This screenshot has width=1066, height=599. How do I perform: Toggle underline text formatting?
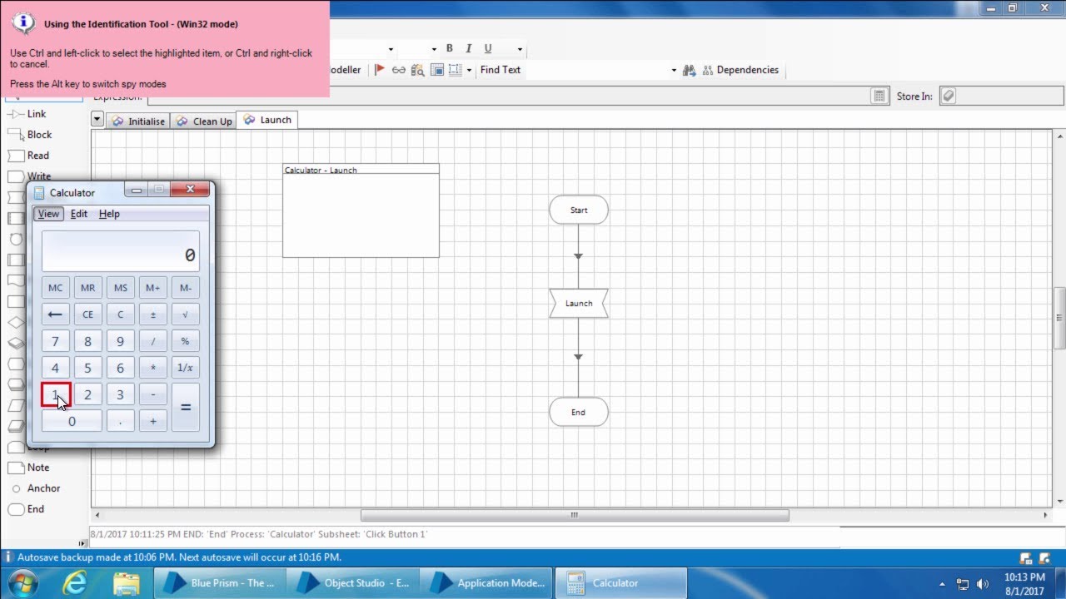coord(488,48)
